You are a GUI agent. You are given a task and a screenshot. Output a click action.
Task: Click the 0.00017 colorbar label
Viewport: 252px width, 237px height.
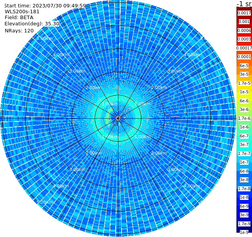click(x=244, y=48)
